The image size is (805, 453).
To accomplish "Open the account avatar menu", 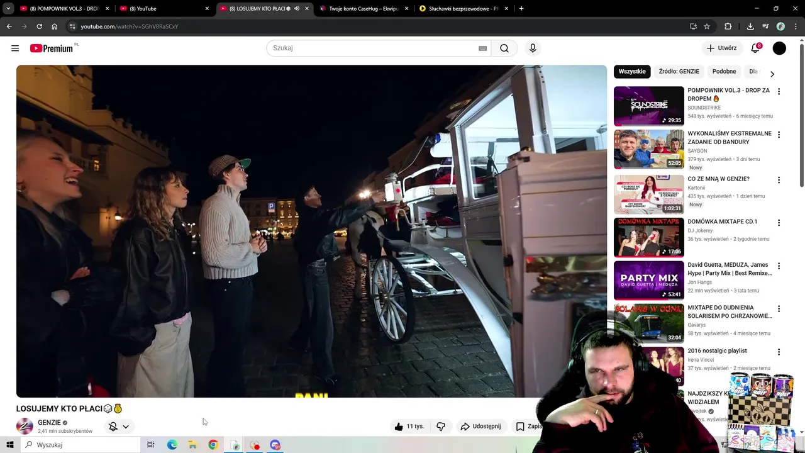I will pos(779,48).
